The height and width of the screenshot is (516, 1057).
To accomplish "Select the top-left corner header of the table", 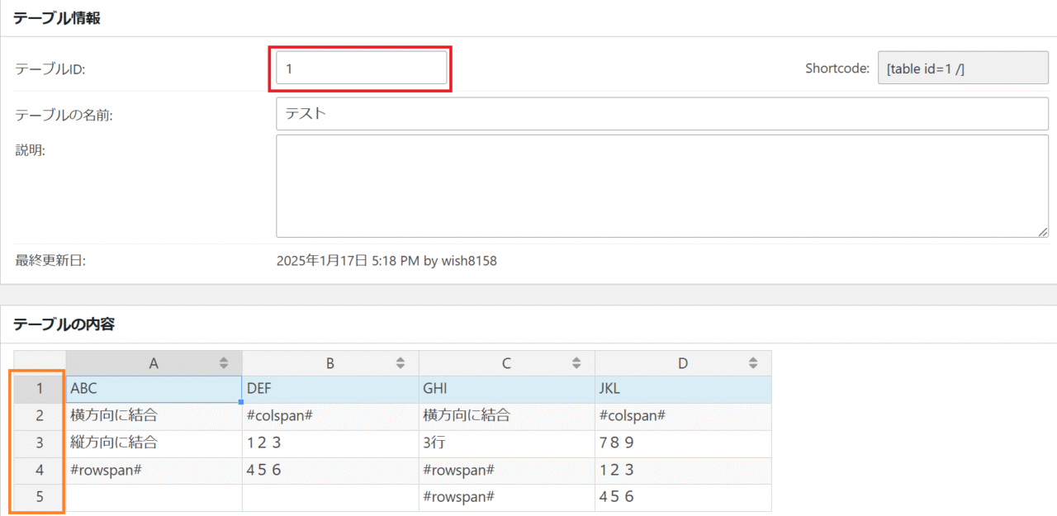I will [40, 362].
